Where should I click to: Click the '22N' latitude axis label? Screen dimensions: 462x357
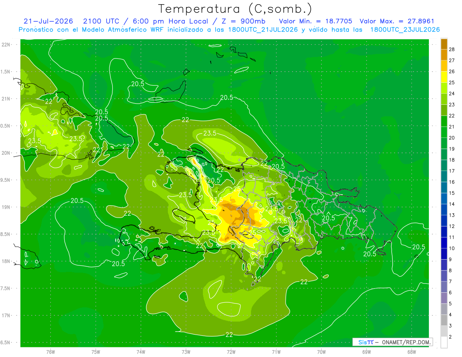pos(6,44)
